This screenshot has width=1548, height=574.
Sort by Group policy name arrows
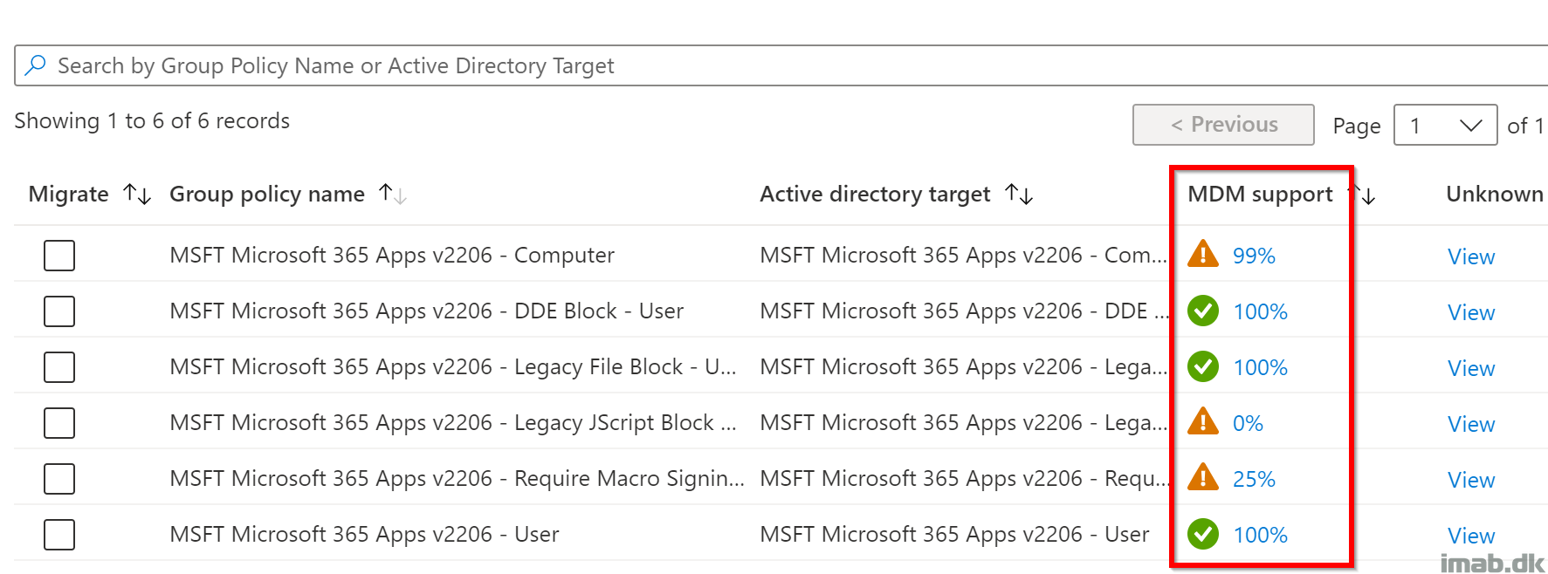coord(393,194)
